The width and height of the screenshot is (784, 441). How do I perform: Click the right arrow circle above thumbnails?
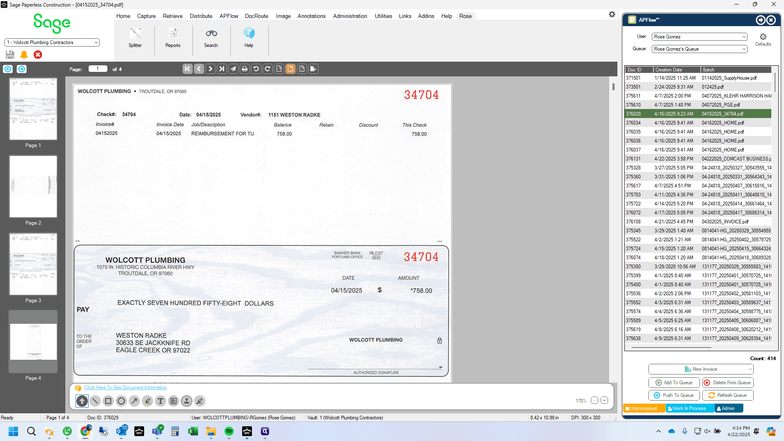coord(22,69)
